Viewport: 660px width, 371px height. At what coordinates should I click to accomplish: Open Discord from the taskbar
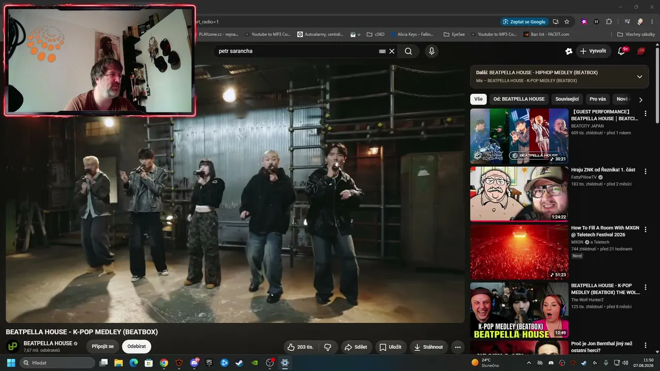pyautogui.click(x=194, y=363)
